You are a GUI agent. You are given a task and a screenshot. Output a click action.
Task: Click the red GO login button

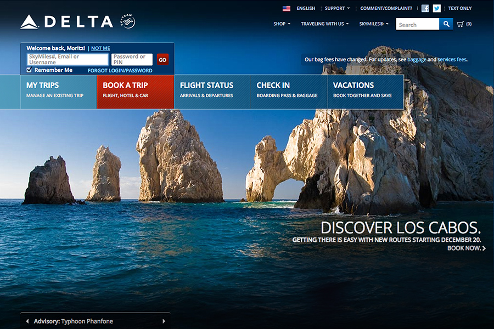point(162,60)
